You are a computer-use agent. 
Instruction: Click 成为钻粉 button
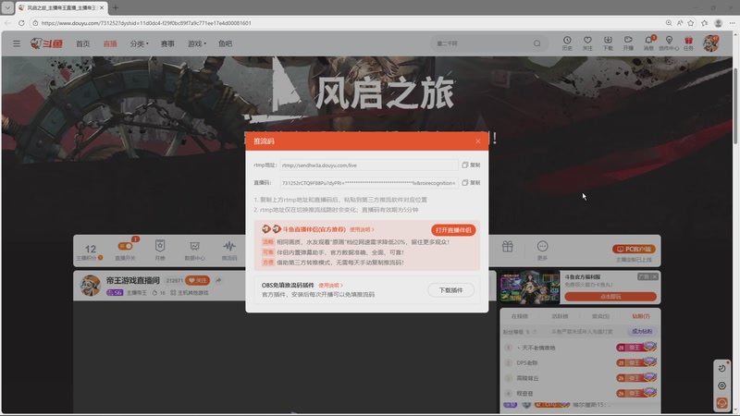tap(641, 332)
